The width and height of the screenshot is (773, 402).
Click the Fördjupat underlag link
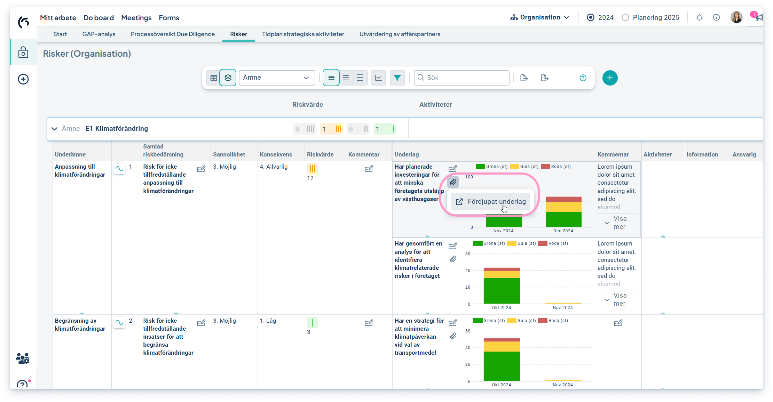pyautogui.click(x=490, y=202)
